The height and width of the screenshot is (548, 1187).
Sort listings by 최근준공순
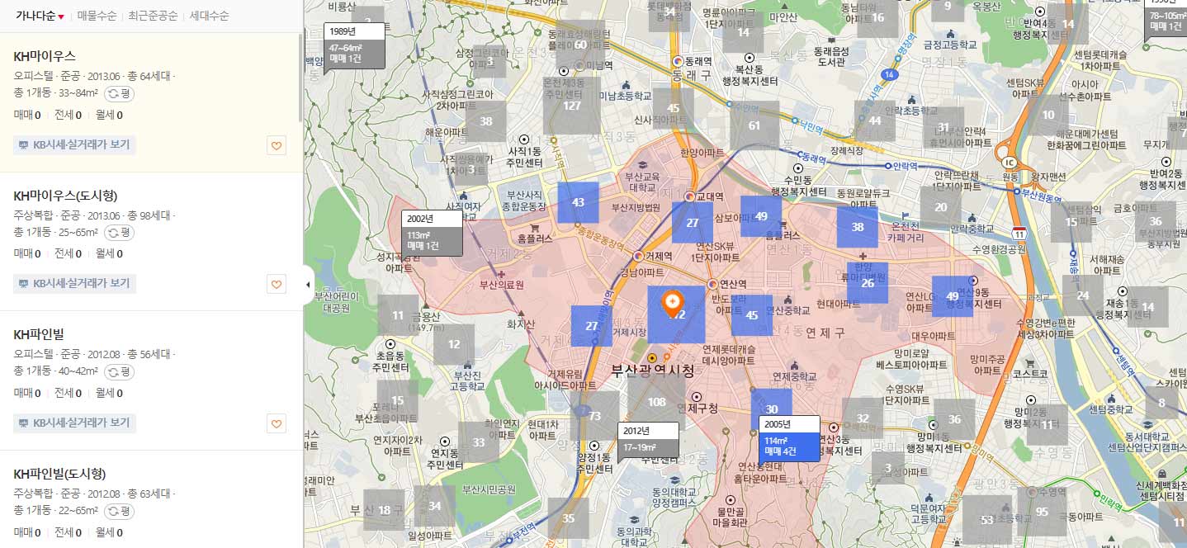point(153,16)
